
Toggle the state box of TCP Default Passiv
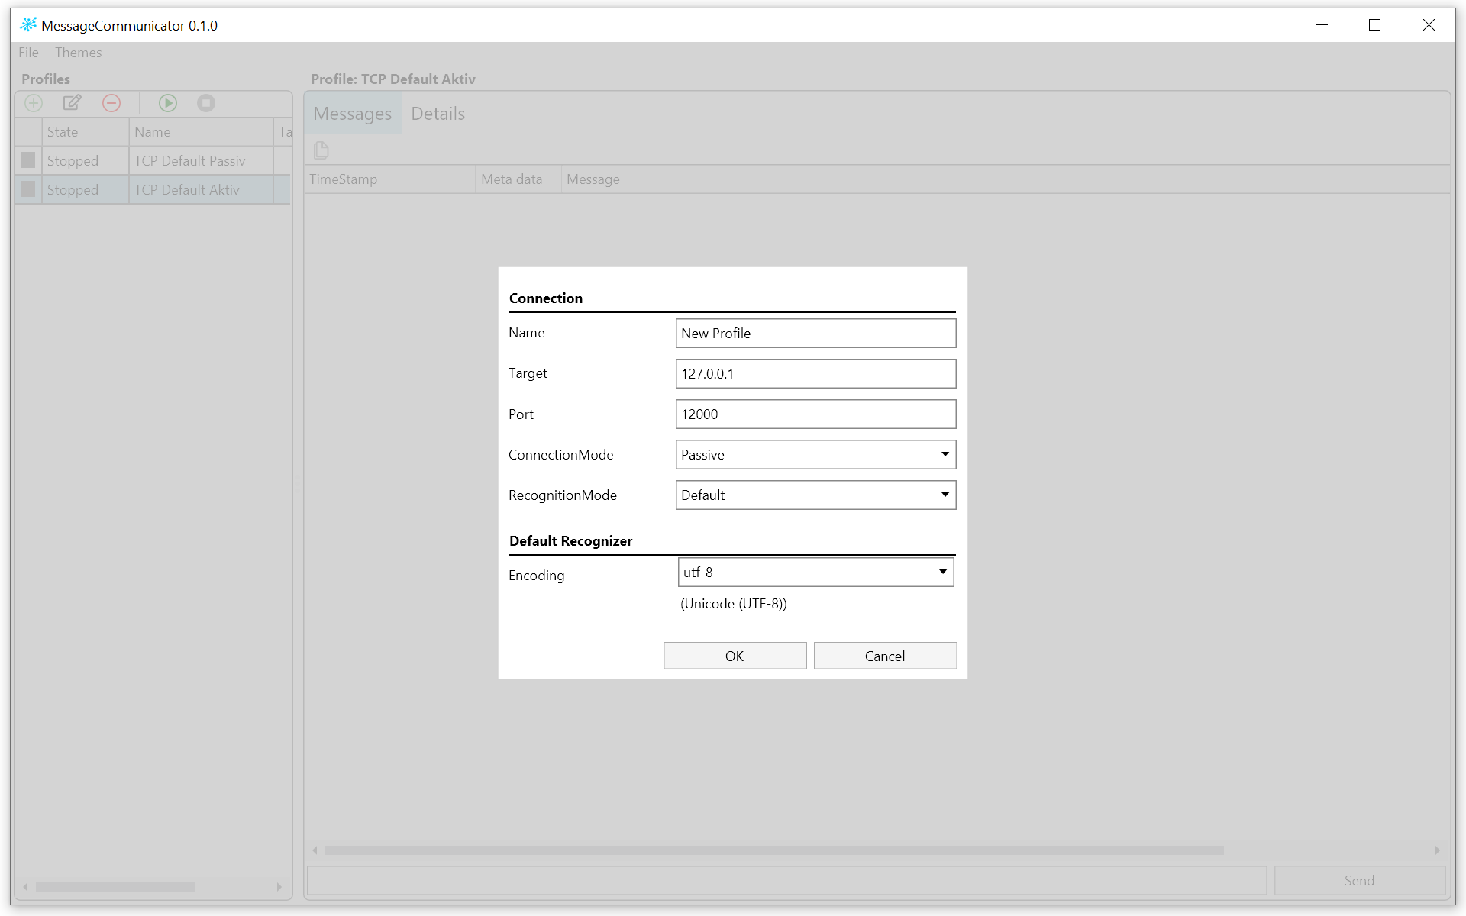pos(28,160)
